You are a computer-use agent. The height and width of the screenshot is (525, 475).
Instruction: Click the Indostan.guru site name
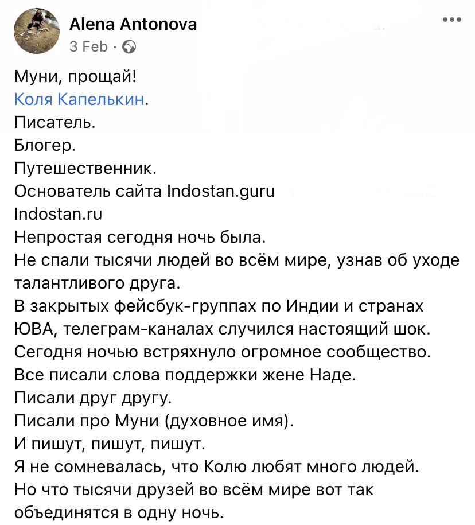(220, 192)
